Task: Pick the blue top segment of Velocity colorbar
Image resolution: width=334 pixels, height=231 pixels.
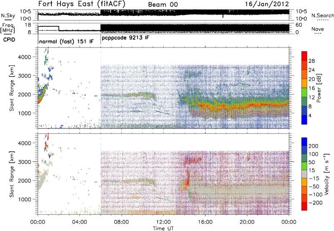Action: 304,142
